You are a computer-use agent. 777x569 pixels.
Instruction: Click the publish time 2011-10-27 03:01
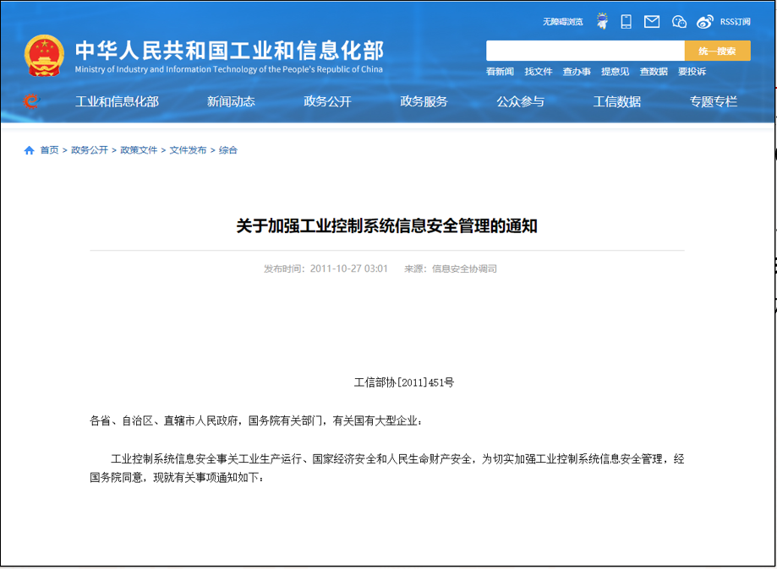349,268
